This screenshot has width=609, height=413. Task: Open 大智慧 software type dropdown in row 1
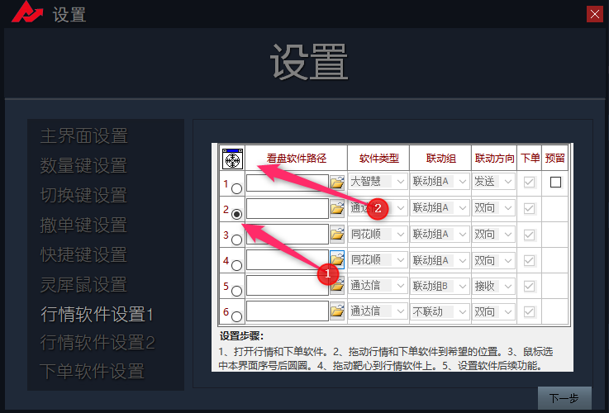[x=378, y=182]
